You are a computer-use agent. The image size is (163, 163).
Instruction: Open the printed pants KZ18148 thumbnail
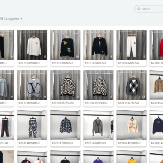pyautogui.click(x=32, y=125)
